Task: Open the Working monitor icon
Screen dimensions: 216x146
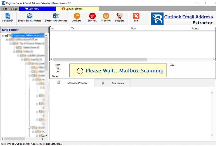Action: point(106,16)
